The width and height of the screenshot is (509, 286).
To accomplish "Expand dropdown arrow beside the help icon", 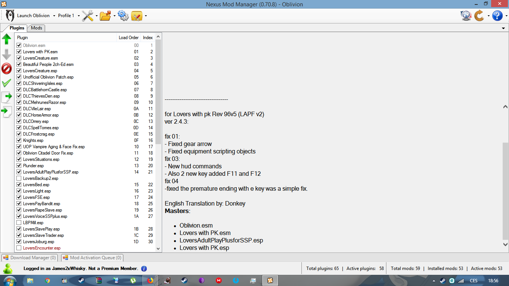I will coord(506,16).
